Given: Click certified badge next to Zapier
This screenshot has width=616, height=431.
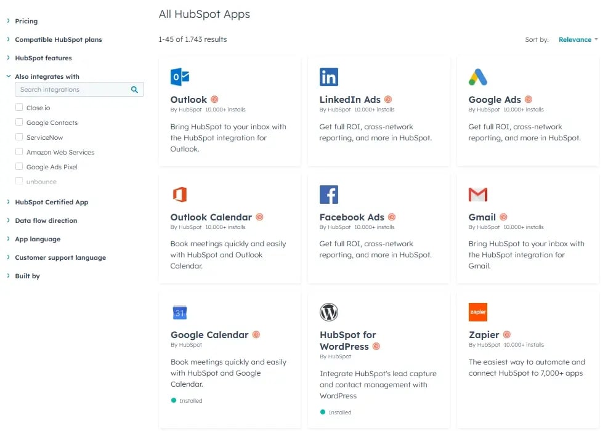Looking at the screenshot, I should 507,334.
